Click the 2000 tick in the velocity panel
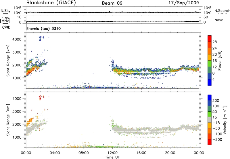Image resolution: width=230 pixels, height=159 pixels. pos(17,124)
